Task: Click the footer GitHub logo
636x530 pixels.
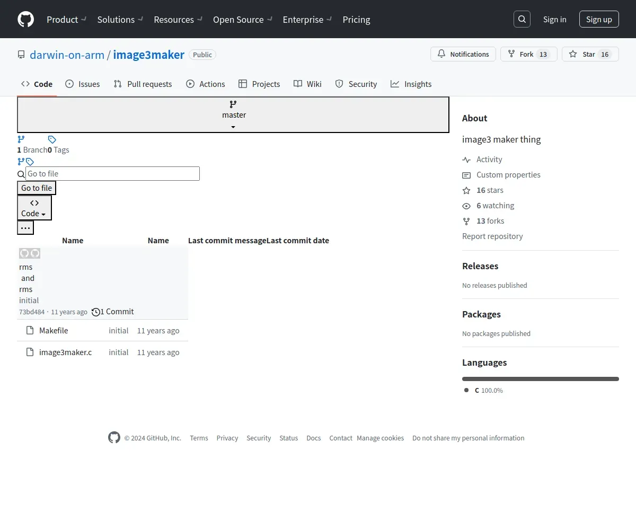Action: [114, 437]
